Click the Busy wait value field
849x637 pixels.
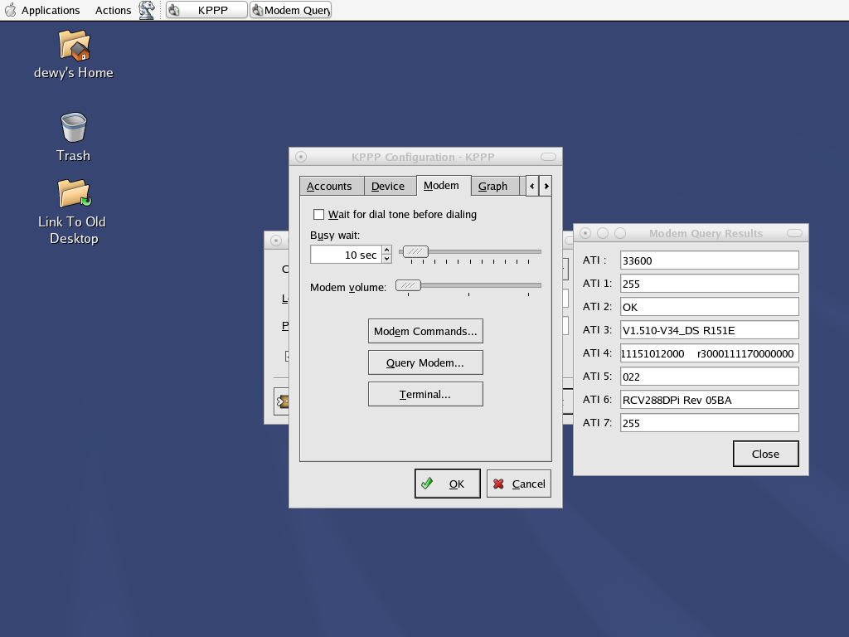(346, 255)
